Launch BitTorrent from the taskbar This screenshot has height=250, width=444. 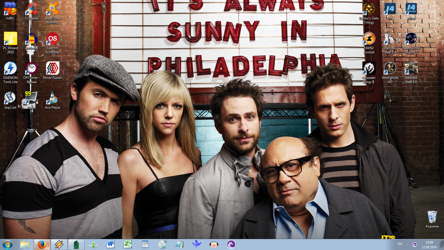pyautogui.click(x=231, y=244)
